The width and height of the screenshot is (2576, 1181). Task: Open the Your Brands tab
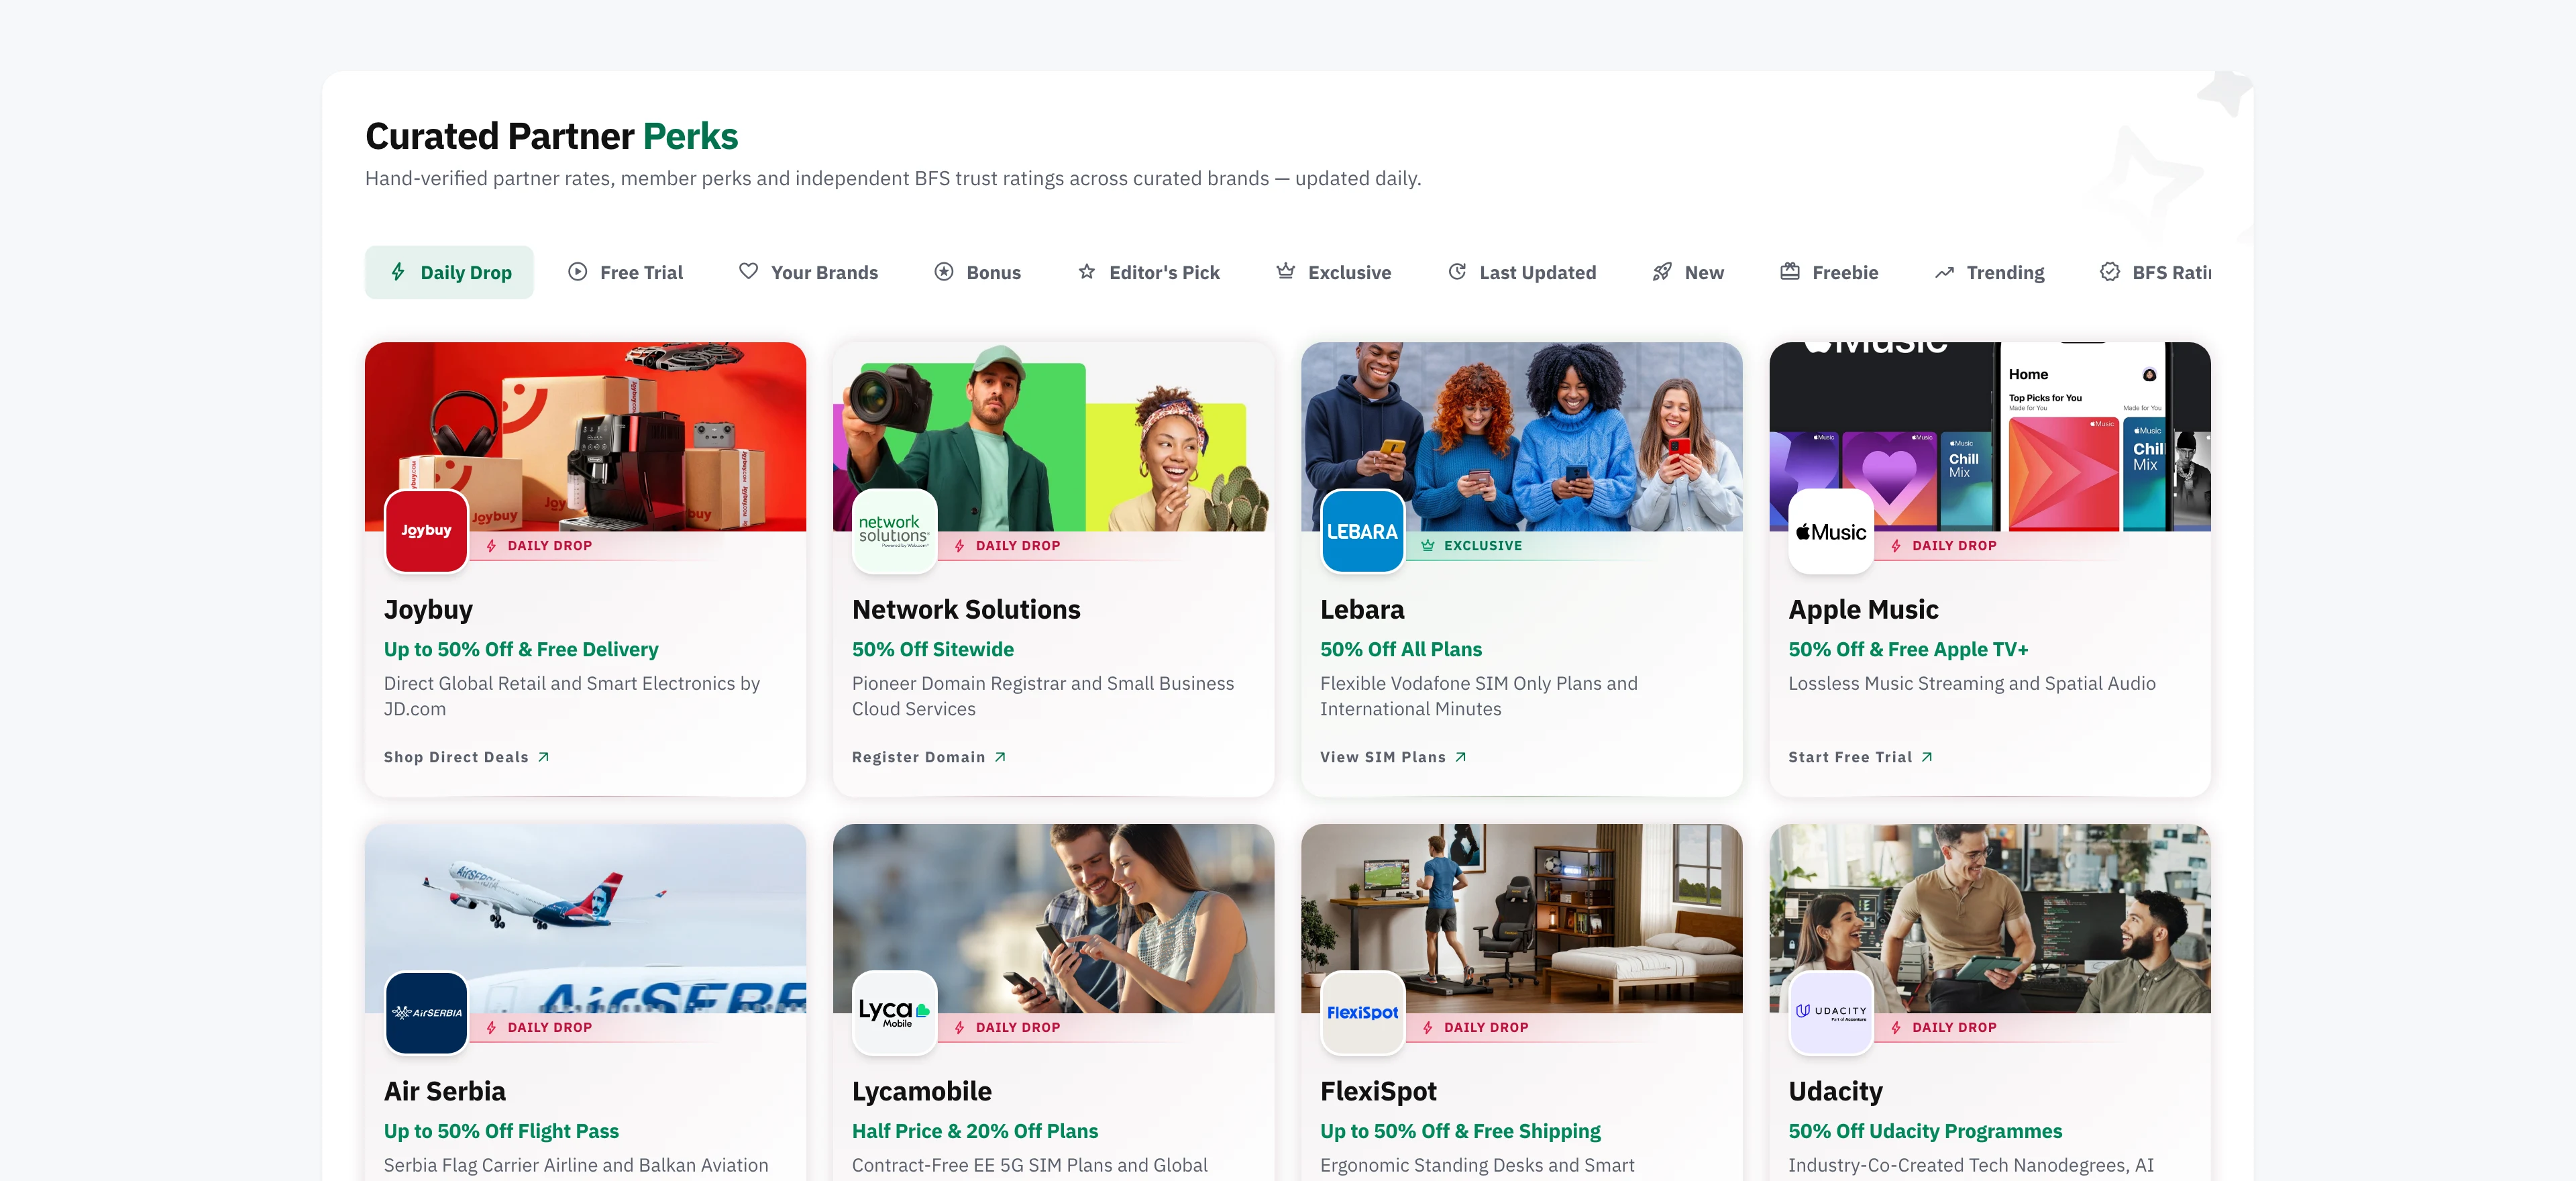coord(808,272)
